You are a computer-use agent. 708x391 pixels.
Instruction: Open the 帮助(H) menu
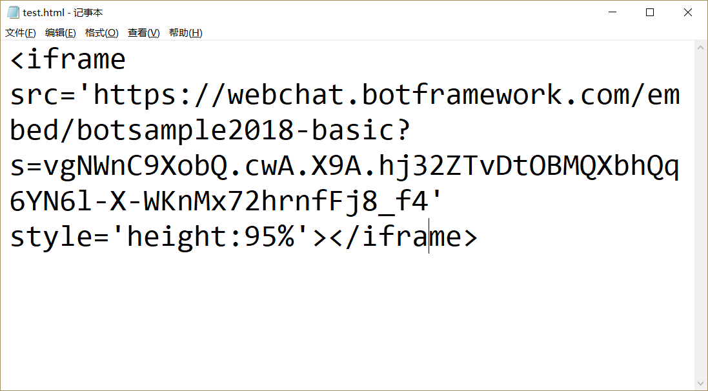[x=185, y=32]
